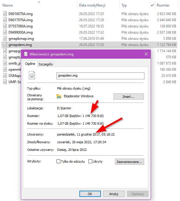Enable the Tylko do odczytu checkbox
This screenshot has height=201, width=180.
tap(59, 162)
